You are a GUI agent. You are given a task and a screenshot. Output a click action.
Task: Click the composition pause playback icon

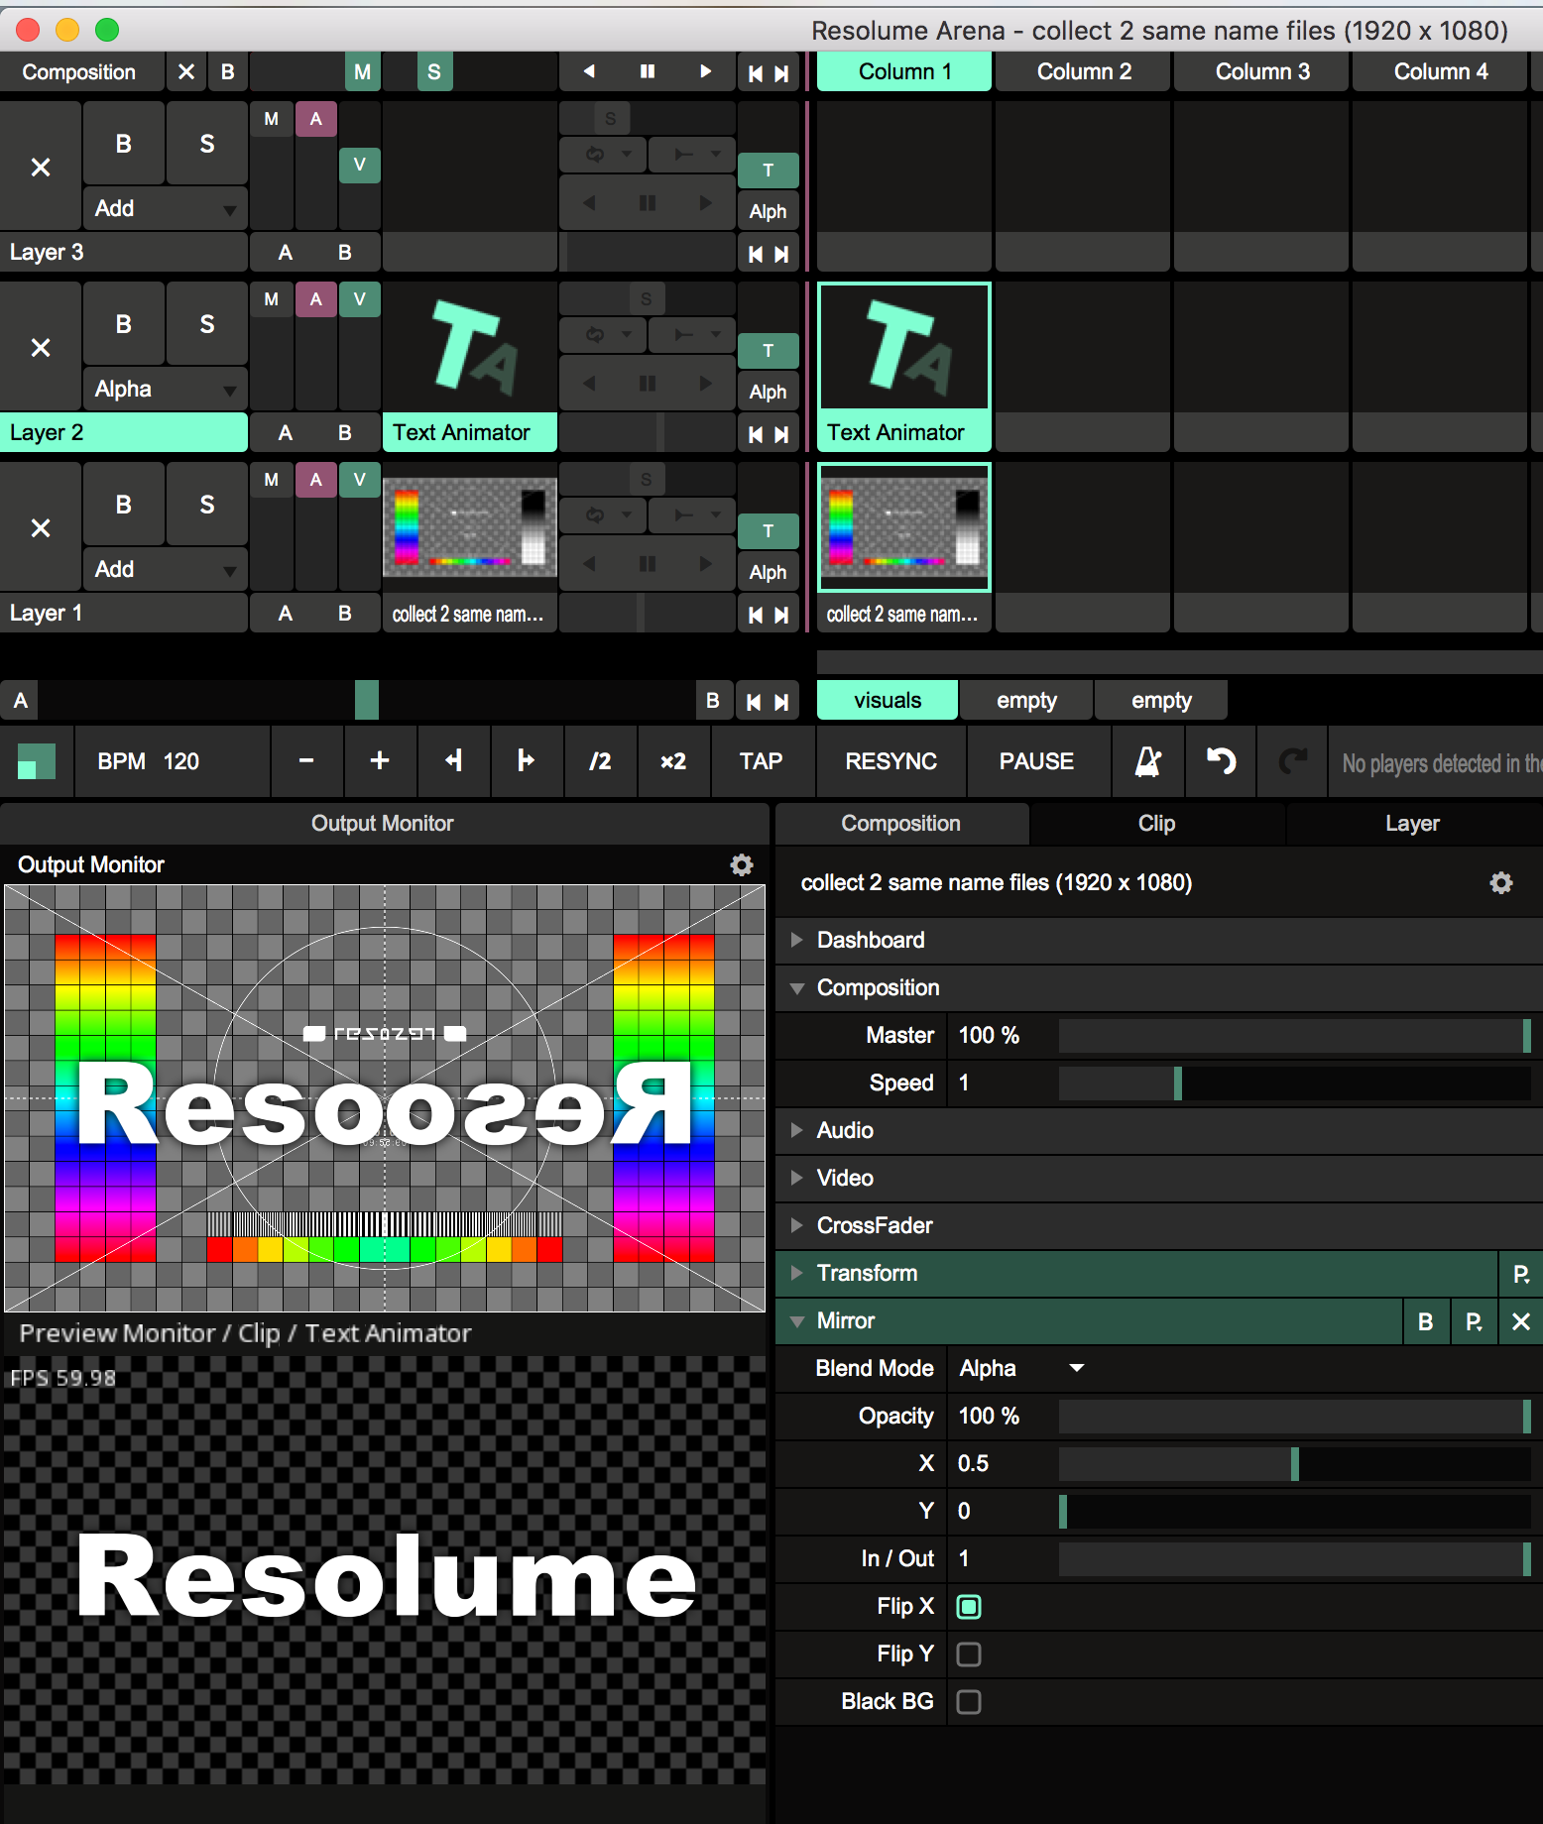click(x=648, y=71)
